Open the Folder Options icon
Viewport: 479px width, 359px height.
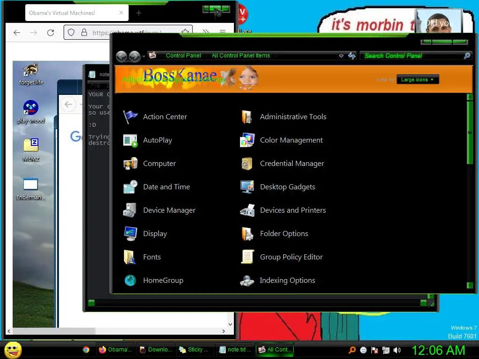click(x=247, y=234)
